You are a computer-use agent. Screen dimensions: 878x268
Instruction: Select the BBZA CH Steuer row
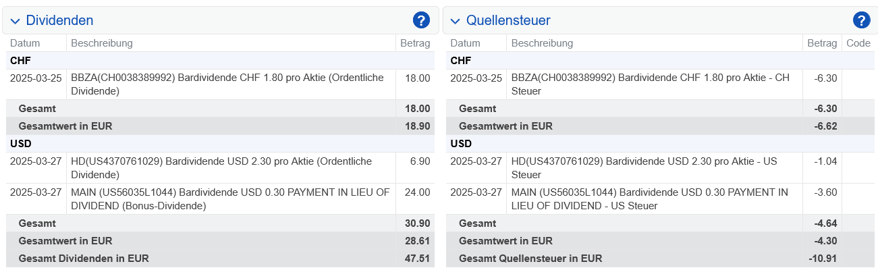coord(661,84)
